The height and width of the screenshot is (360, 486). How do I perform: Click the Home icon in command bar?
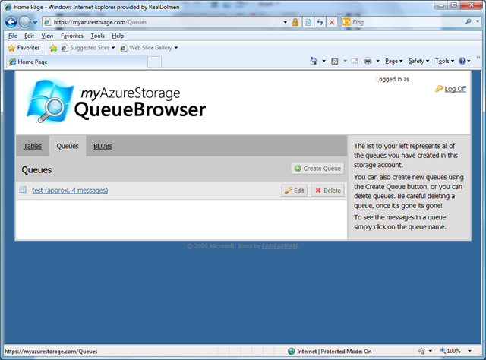[314, 61]
